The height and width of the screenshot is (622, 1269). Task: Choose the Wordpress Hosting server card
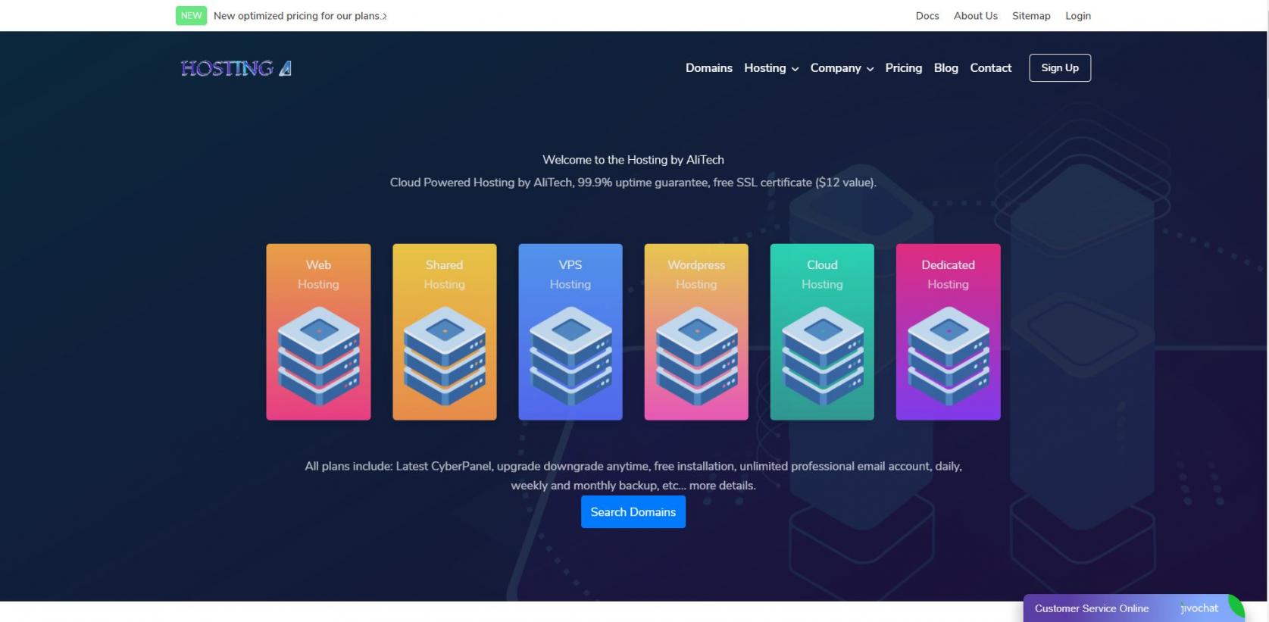696,332
